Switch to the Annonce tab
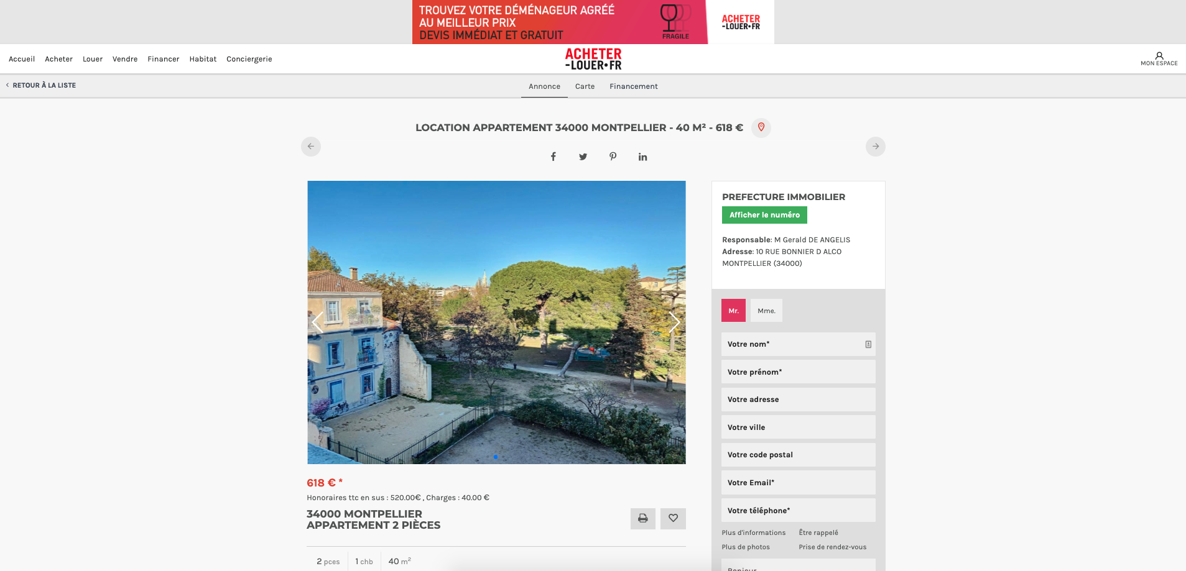This screenshot has width=1186, height=571. pos(544,86)
